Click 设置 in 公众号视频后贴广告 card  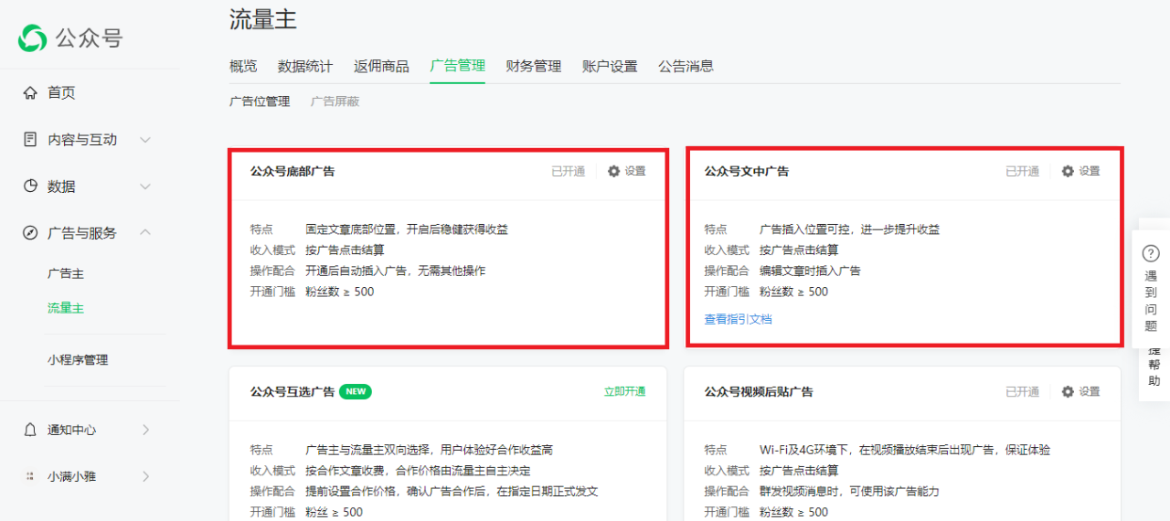tap(1090, 391)
